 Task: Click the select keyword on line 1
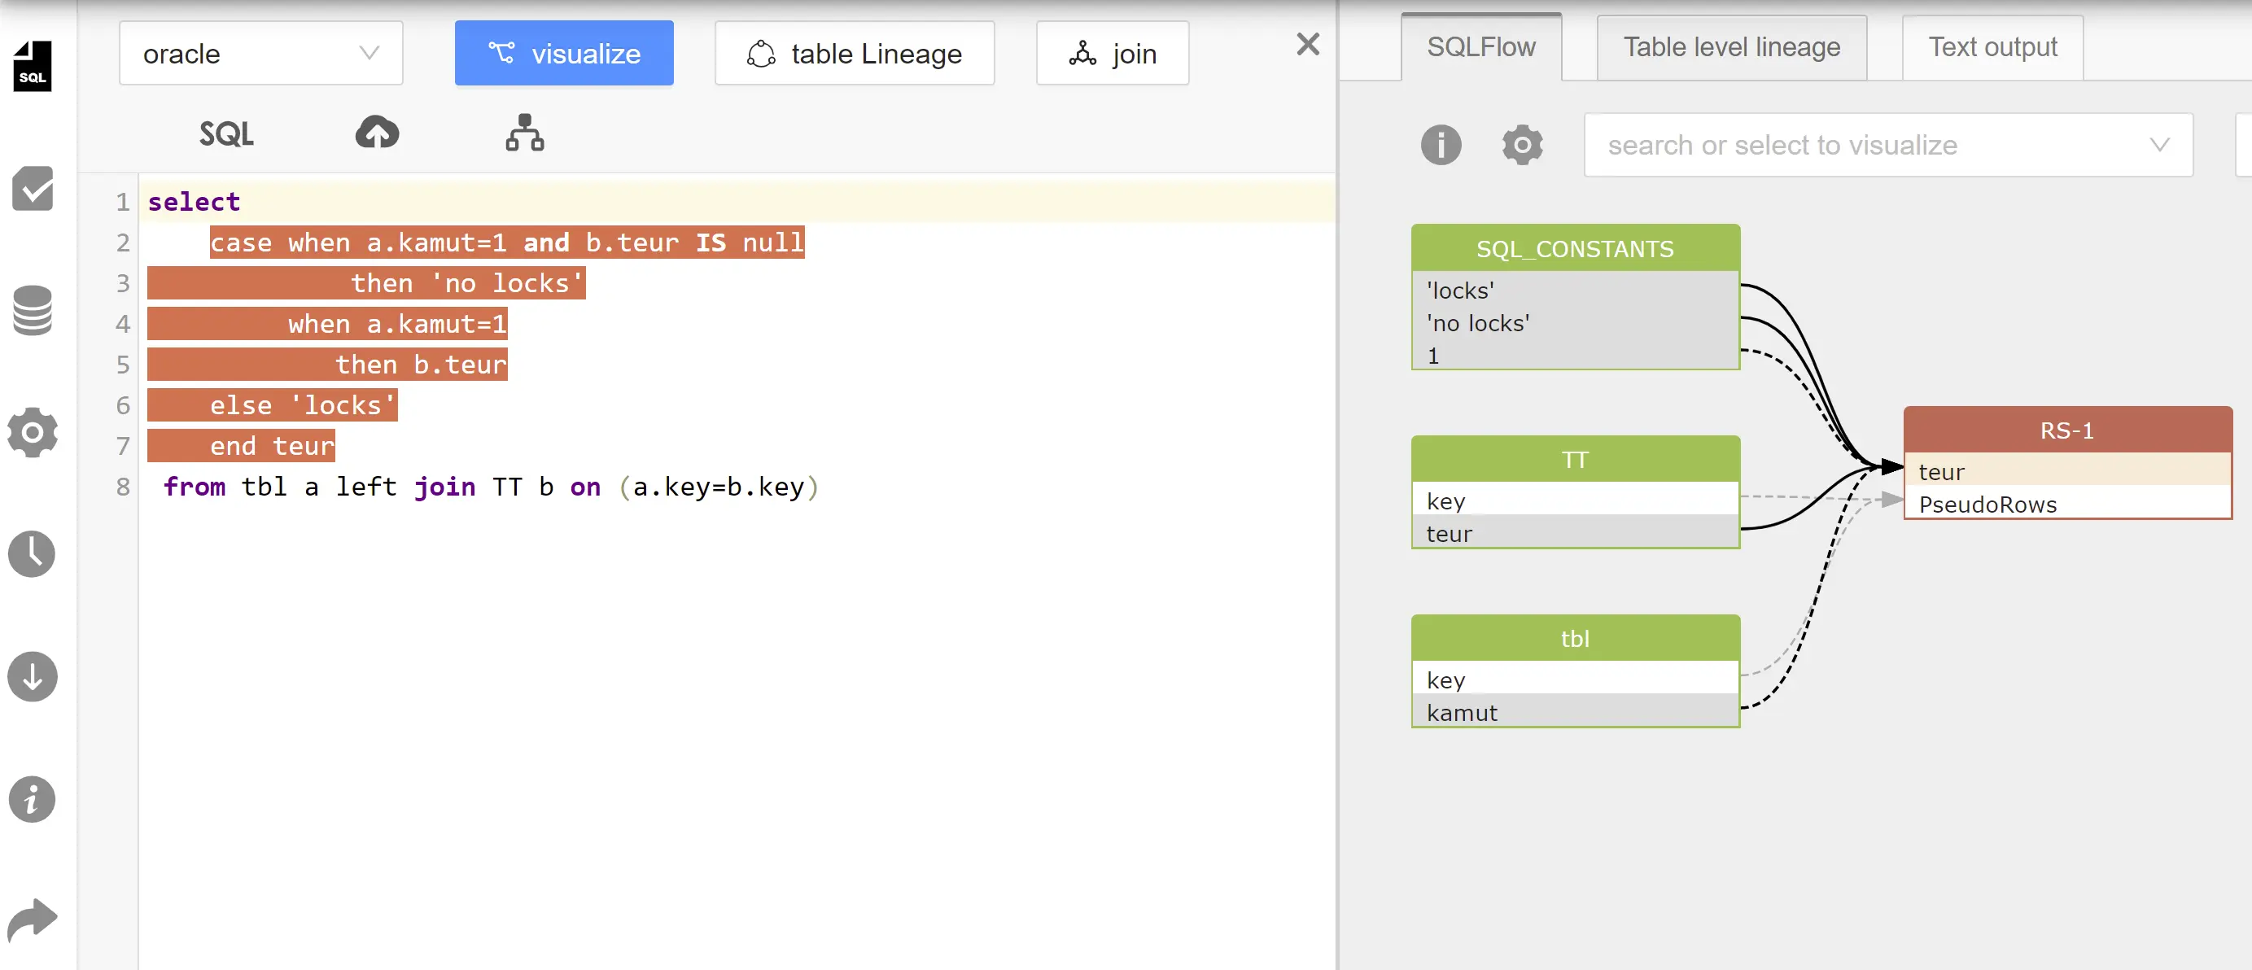click(x=193, y=201)
